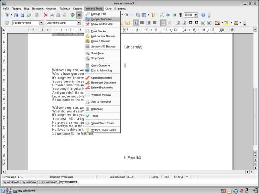Open the Background Color dropdown arrow
259x194 pixels.
[x=240, y=23]
